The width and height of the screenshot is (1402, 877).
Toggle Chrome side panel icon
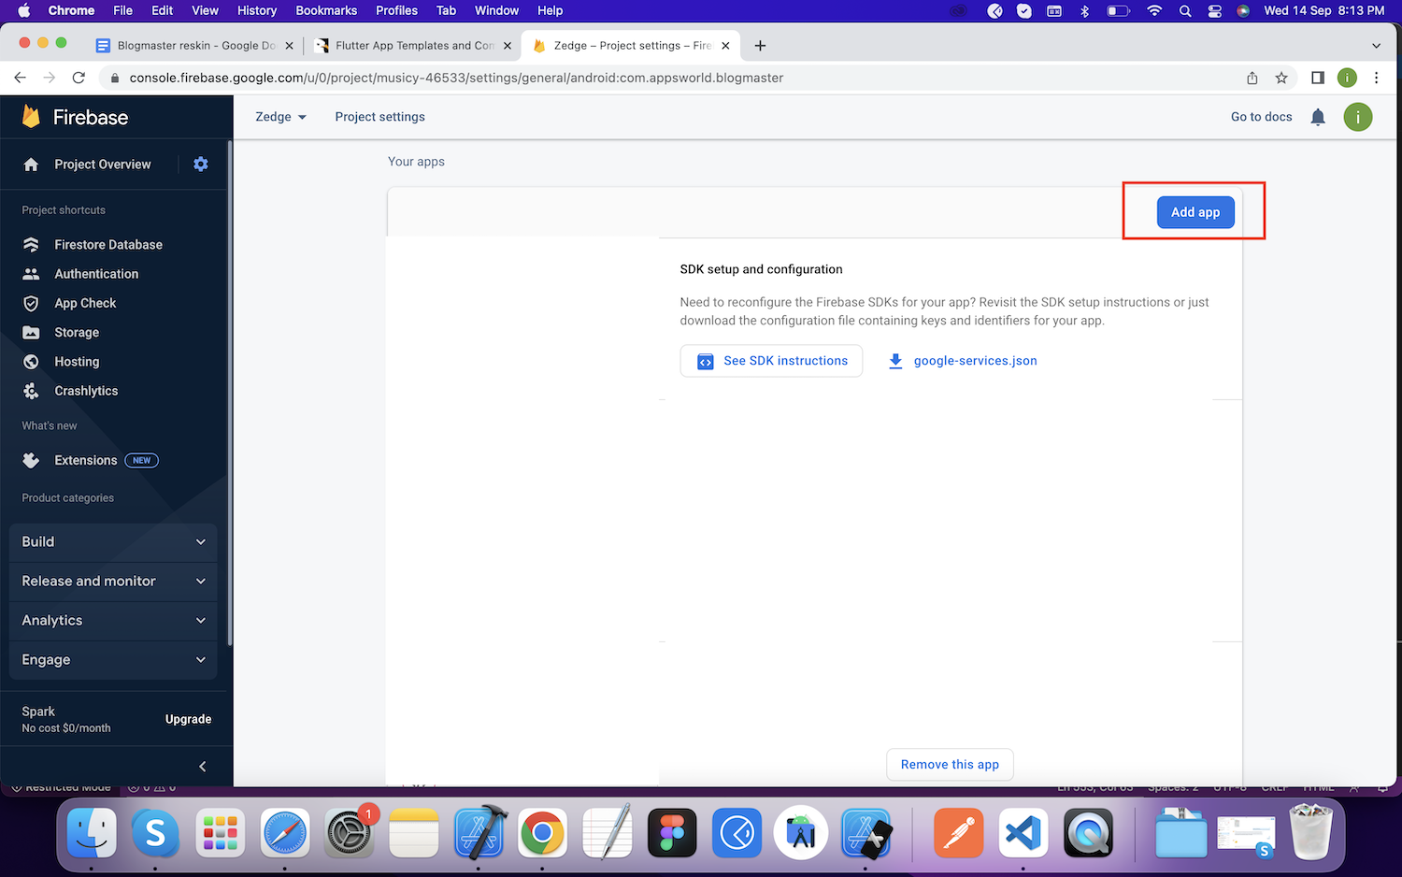click(1318, 78)
